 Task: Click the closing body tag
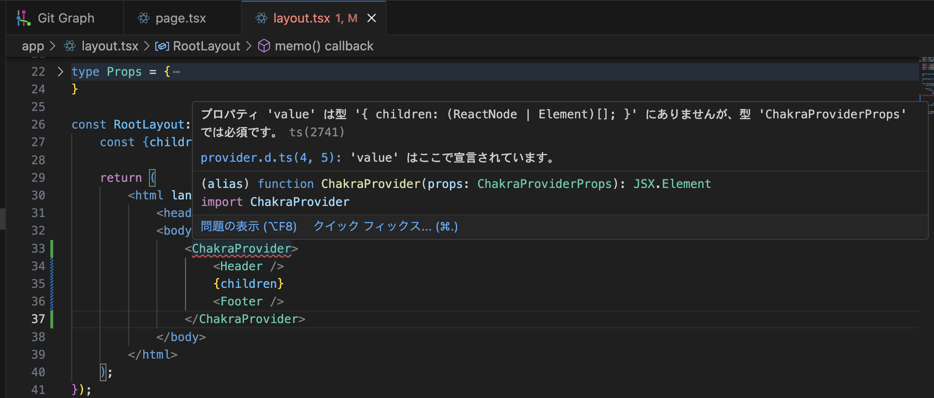click(181, 337)
